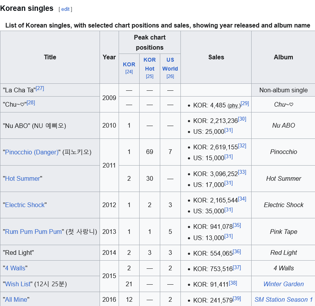Open reference [35] after KOR: 941,078

click(x=237, y=225)
